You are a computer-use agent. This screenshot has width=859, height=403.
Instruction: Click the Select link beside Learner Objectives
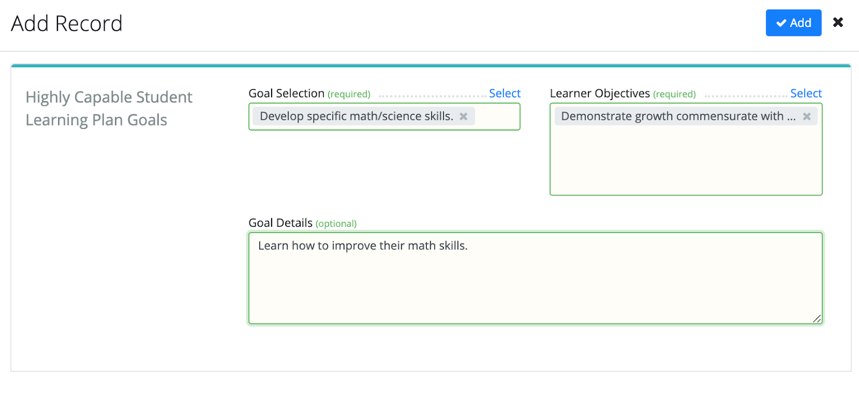(x=805, y=93)
